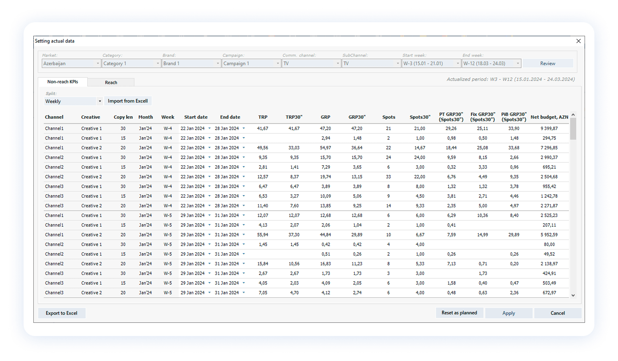Close the Setting actual data dialog

pos(578,41)
